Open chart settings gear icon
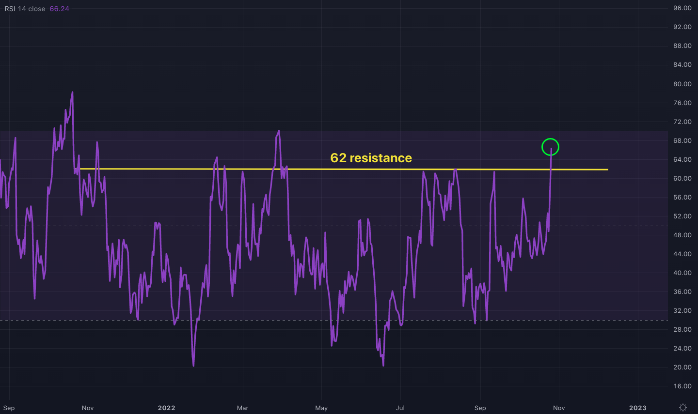Image resolution: width=698 pixels, height=414 pixels. coord(683,407)
